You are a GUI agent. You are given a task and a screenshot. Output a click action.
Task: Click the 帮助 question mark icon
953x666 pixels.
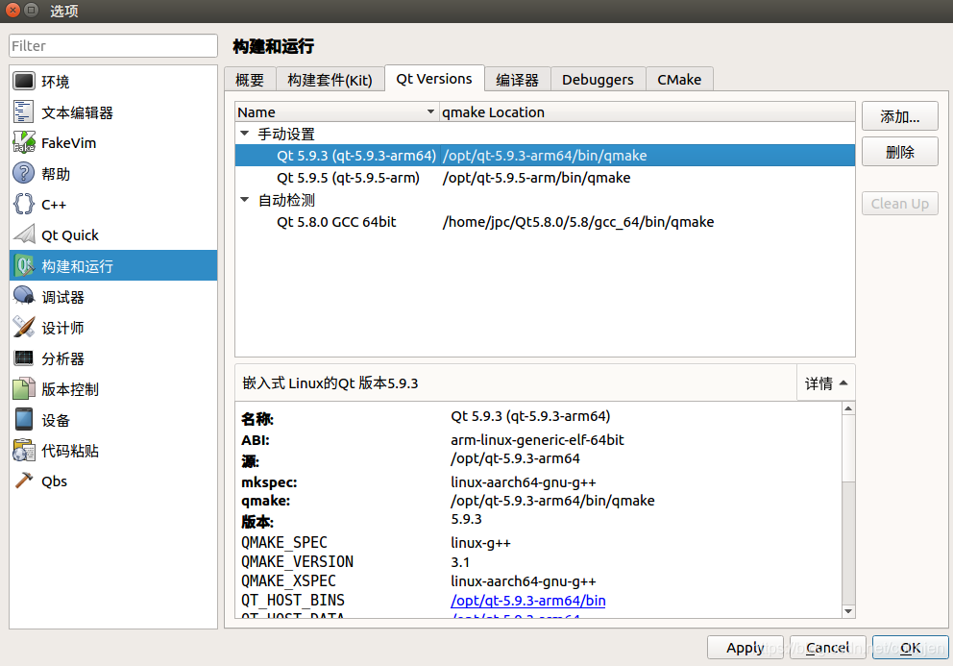pos(24,173)
